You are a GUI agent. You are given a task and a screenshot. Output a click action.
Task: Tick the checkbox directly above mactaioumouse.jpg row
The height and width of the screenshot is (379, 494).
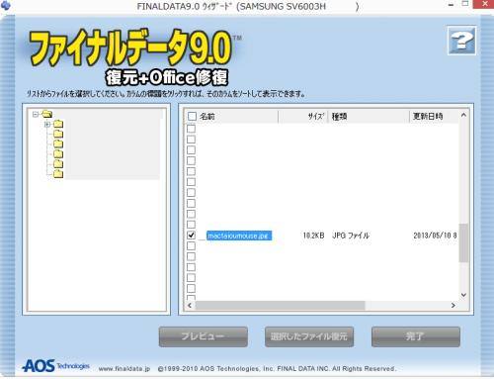(191, 225)
